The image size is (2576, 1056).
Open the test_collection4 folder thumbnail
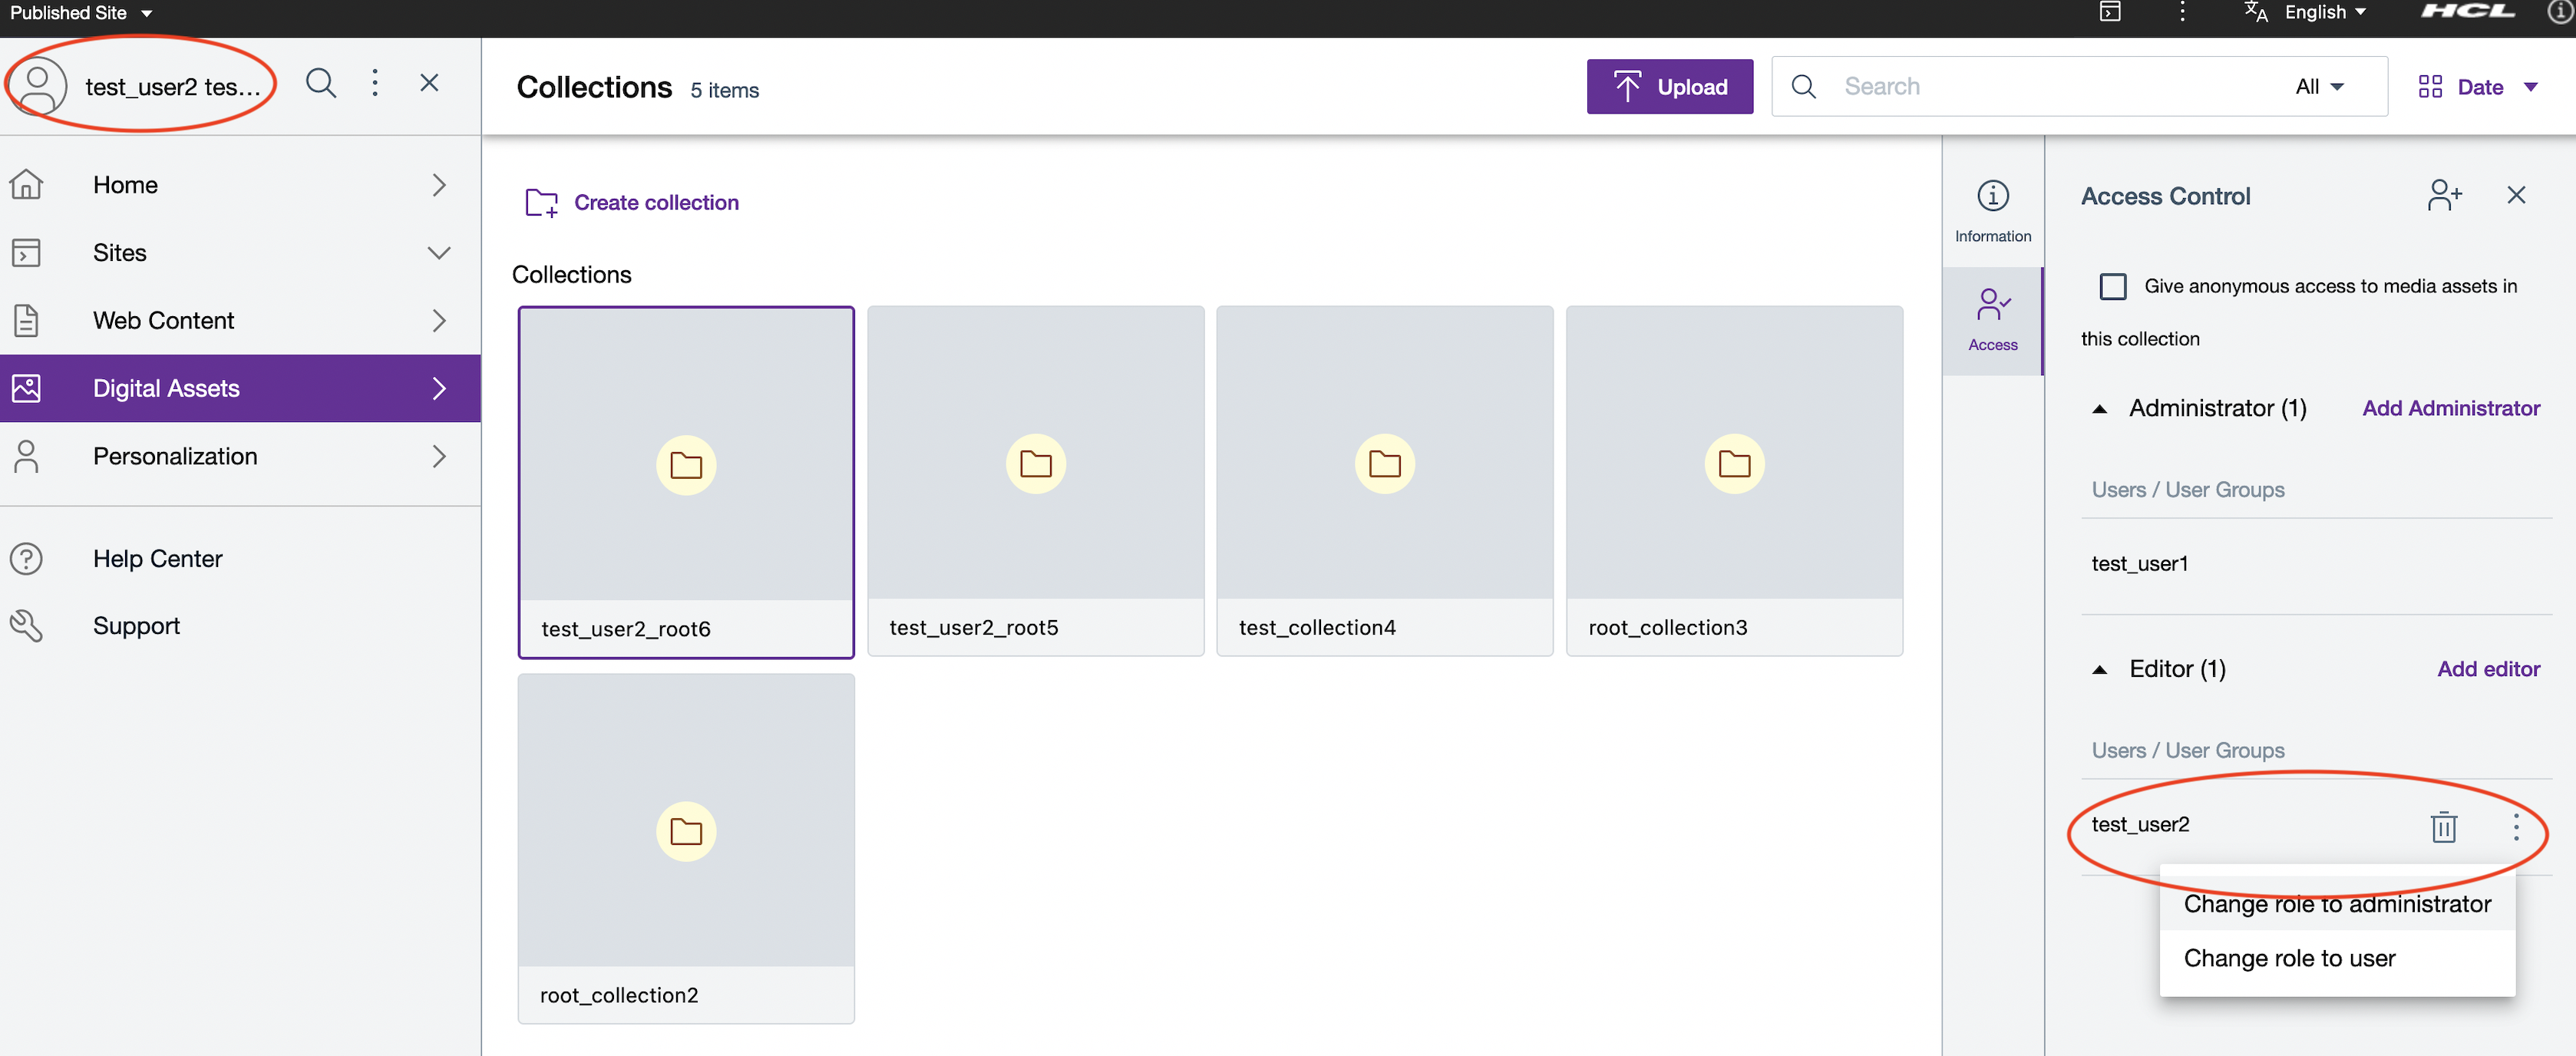coord(1383,464)
